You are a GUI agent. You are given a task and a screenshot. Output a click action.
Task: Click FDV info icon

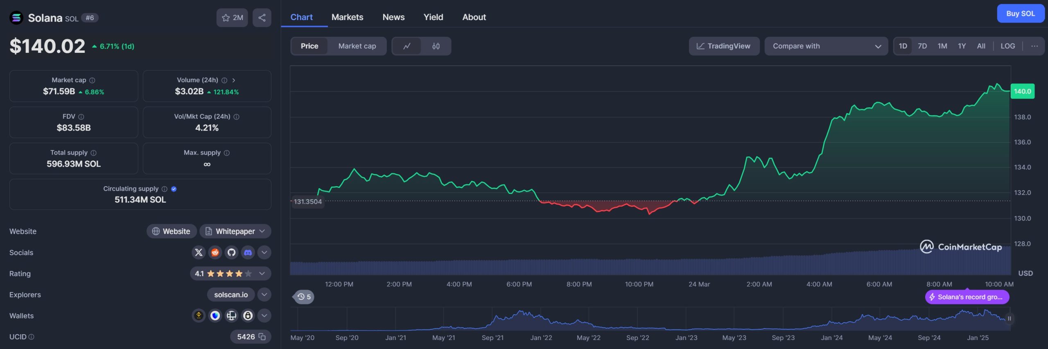(x=81, y=117)
